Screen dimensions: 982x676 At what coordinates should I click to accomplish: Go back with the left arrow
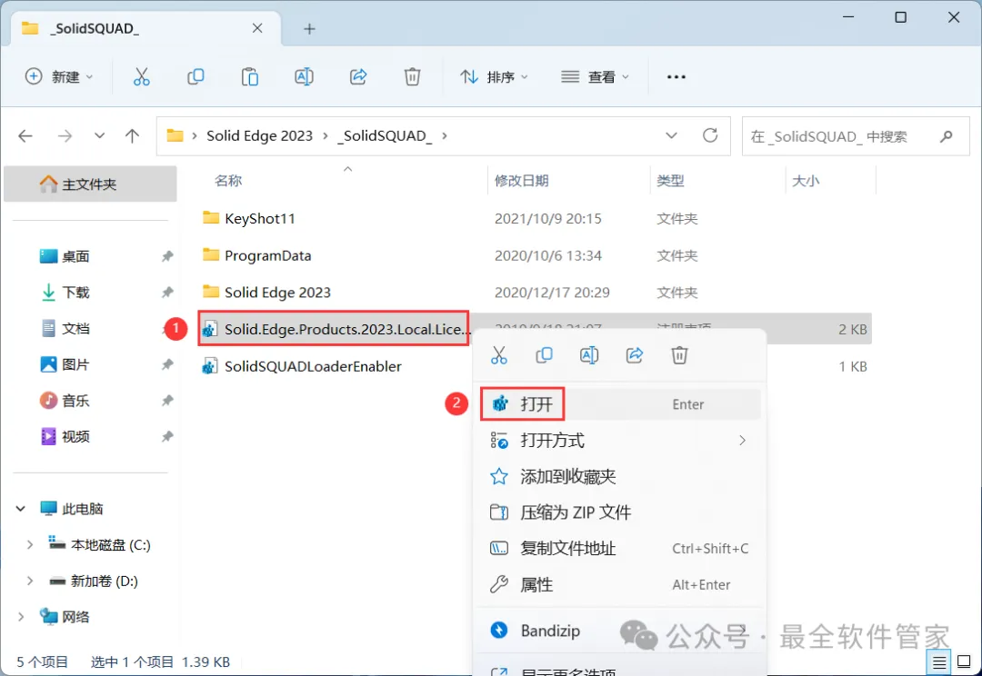click(x=25, y=135)
